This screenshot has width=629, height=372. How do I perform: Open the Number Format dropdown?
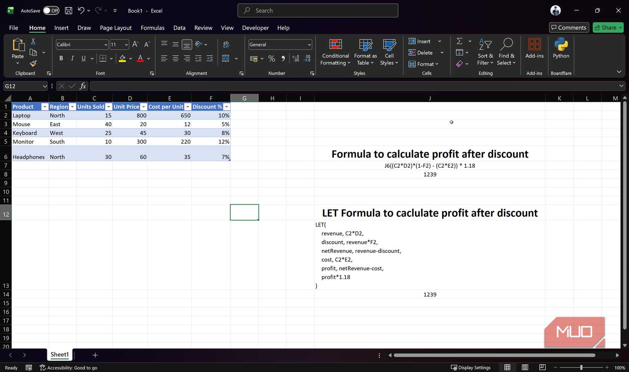click(309, 45)
